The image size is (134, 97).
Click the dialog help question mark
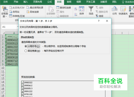(99, 21)
